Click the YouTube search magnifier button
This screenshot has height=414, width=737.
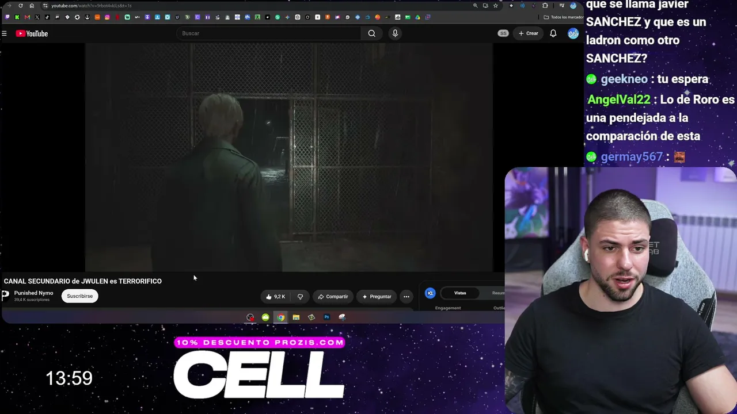click(x=372, y=33)
